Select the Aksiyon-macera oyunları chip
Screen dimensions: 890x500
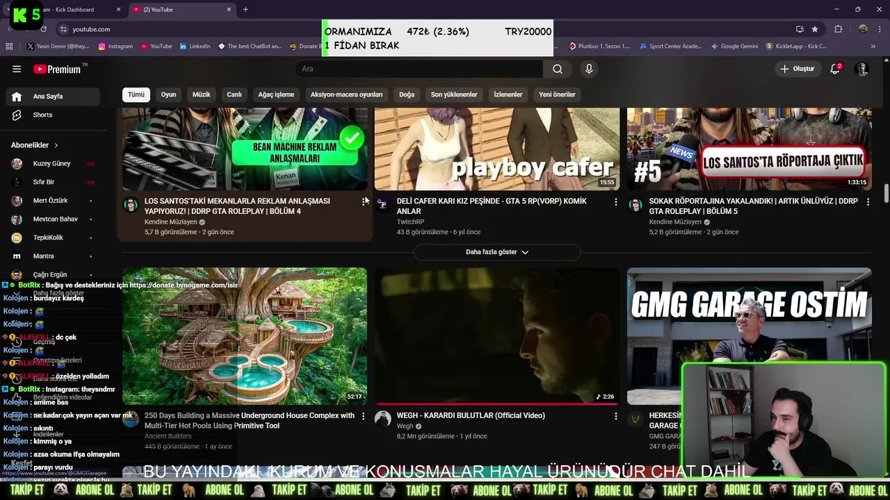coord(346,94)
